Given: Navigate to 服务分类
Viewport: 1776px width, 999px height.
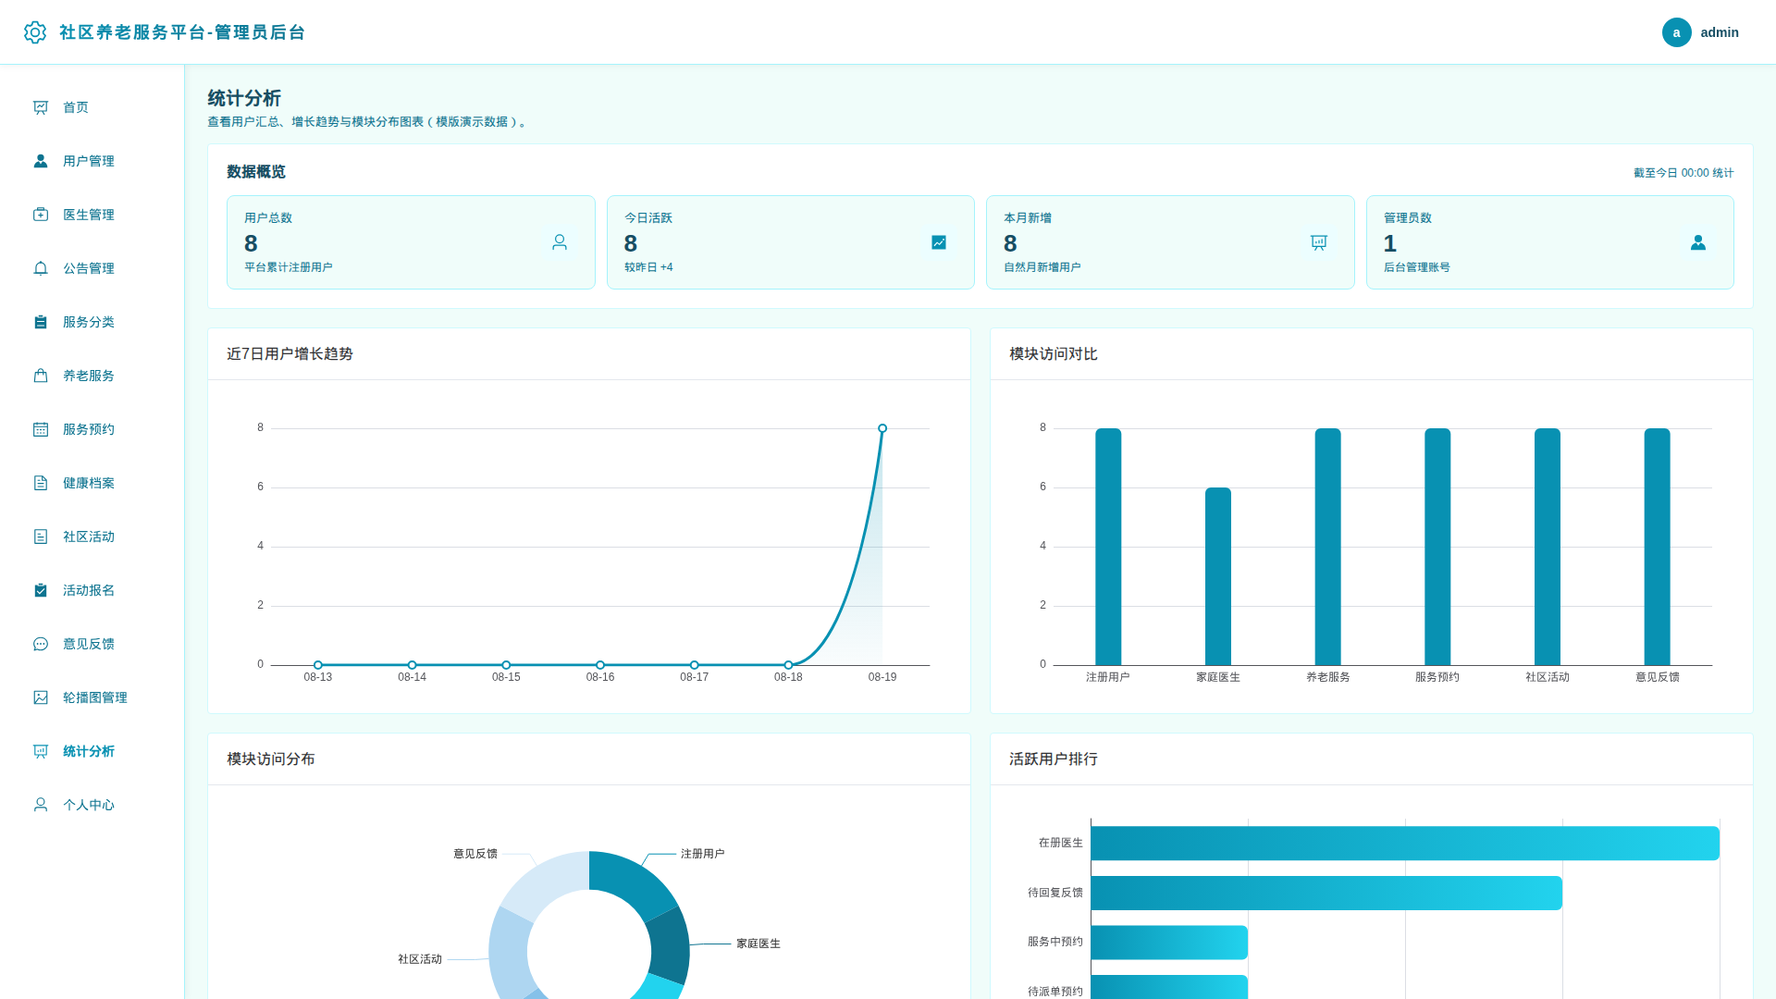Looking at the screenshot, I should pos(92,322).
